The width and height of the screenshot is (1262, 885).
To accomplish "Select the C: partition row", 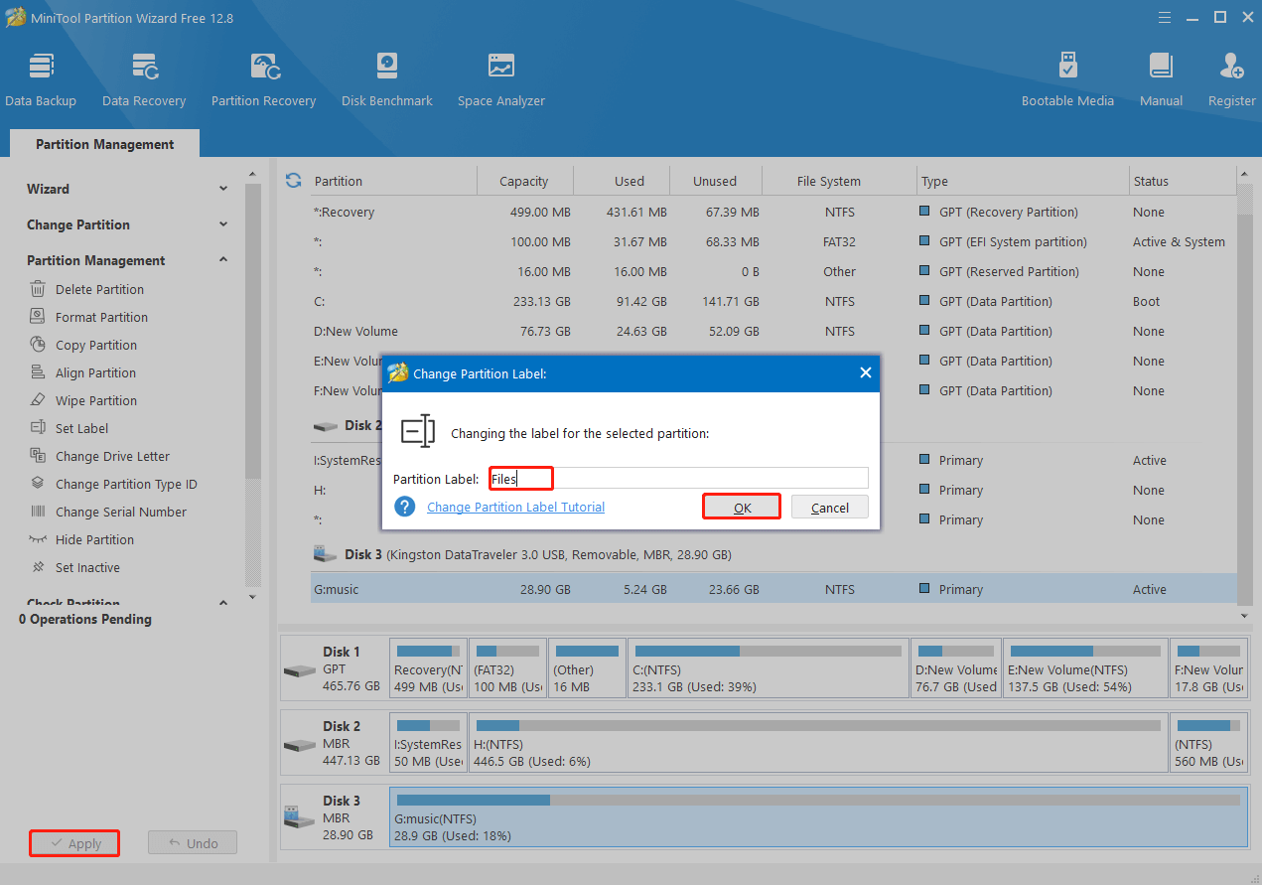I will [773, 301].
